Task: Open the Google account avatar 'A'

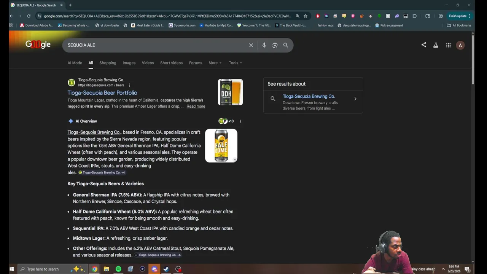Action: coord(460,45)
